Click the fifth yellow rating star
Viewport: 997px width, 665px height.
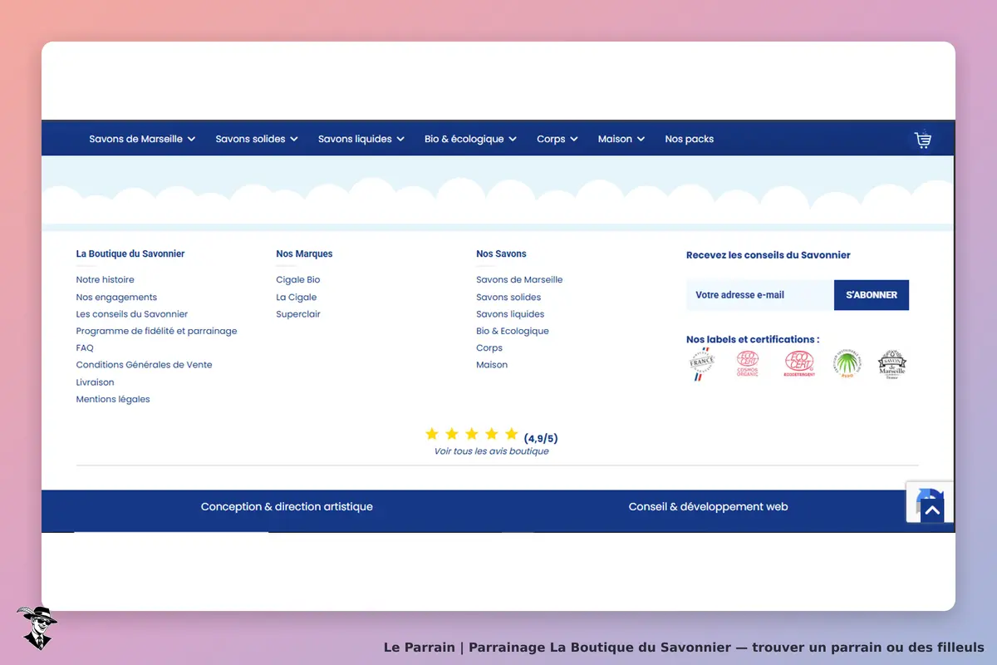511,434
